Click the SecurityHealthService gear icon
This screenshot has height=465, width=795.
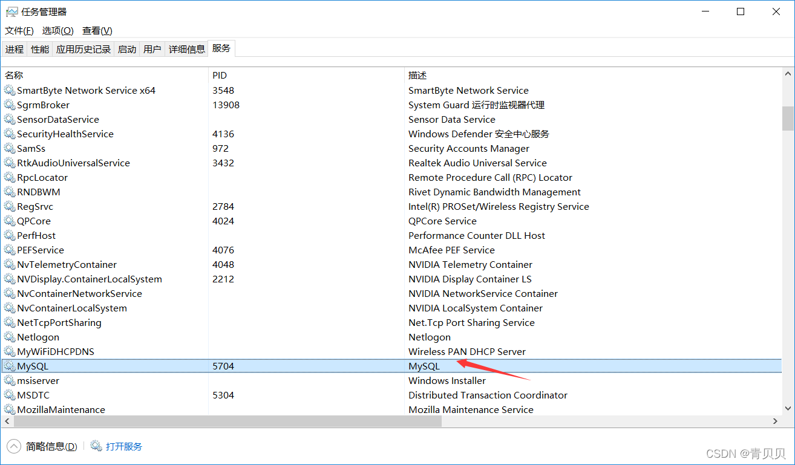(x=9, y=134)
